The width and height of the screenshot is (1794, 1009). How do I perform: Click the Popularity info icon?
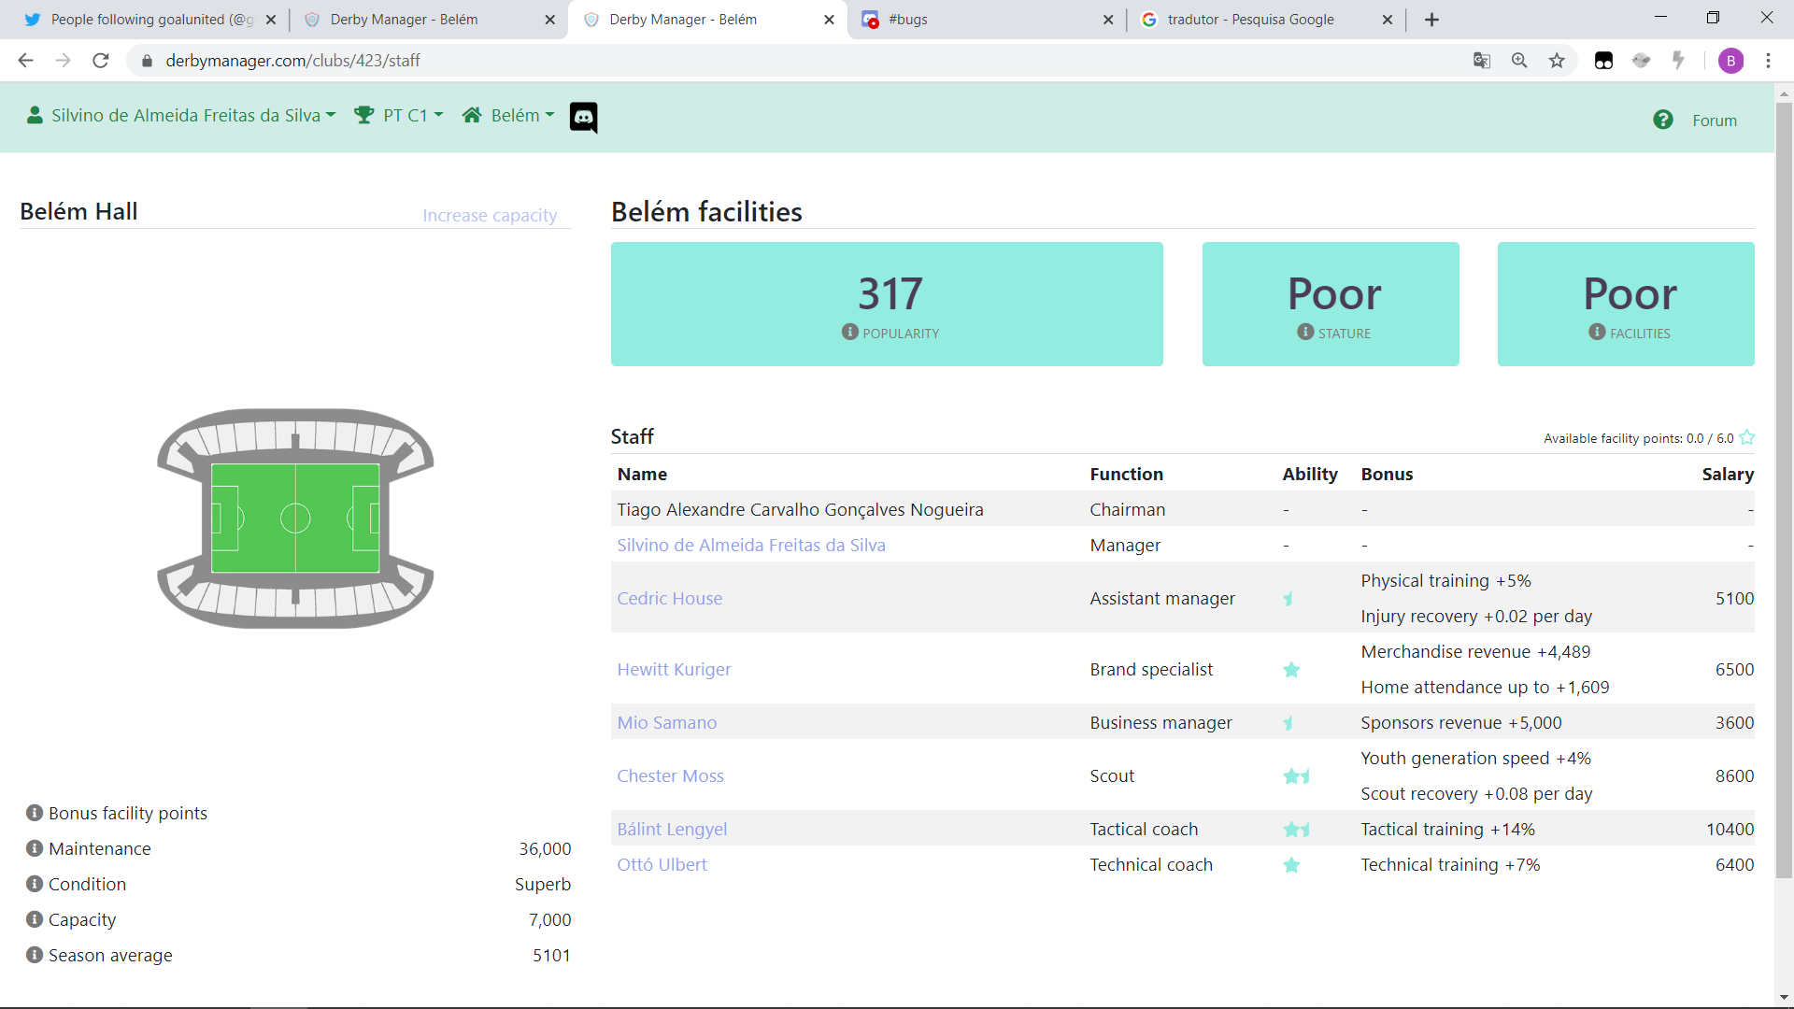(x=849, y=332)
